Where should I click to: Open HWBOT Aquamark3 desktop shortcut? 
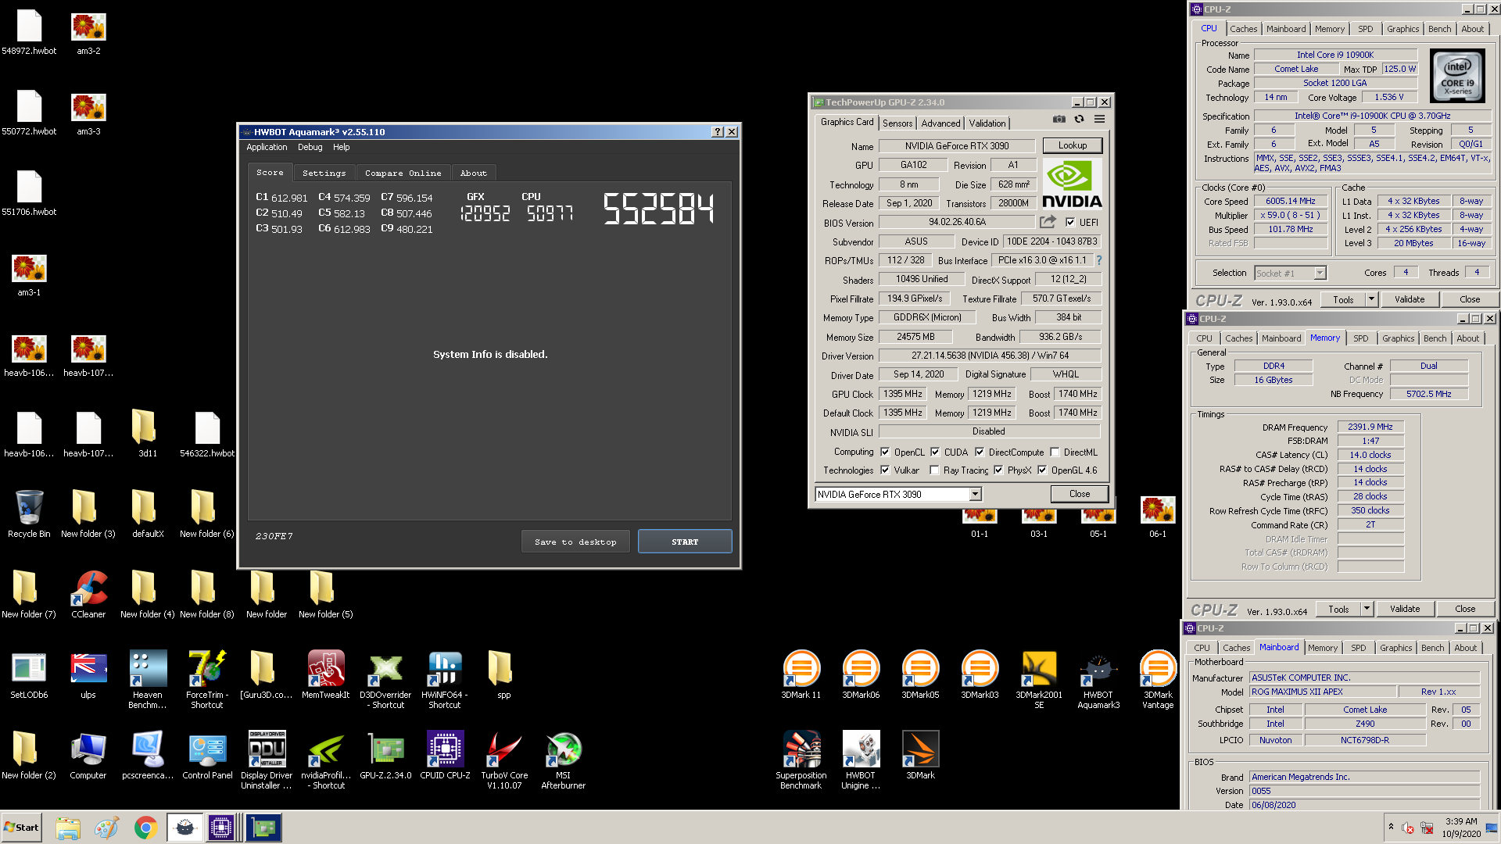click(1098, 680)
